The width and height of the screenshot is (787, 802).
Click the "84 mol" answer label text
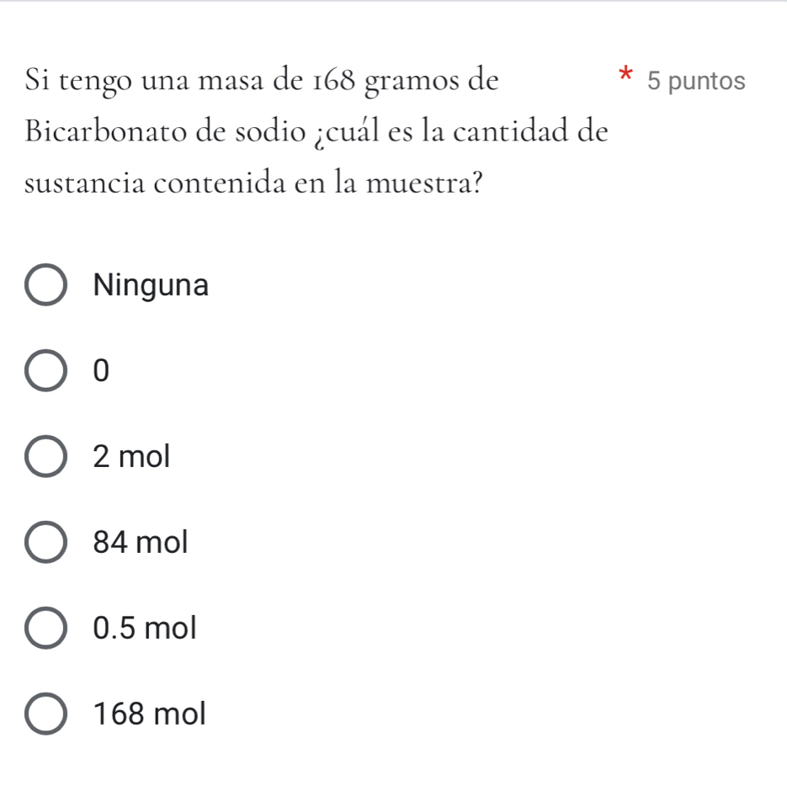[x=141, y=544]
